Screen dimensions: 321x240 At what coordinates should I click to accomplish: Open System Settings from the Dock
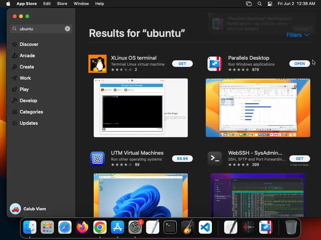click(x=135, y=227)
